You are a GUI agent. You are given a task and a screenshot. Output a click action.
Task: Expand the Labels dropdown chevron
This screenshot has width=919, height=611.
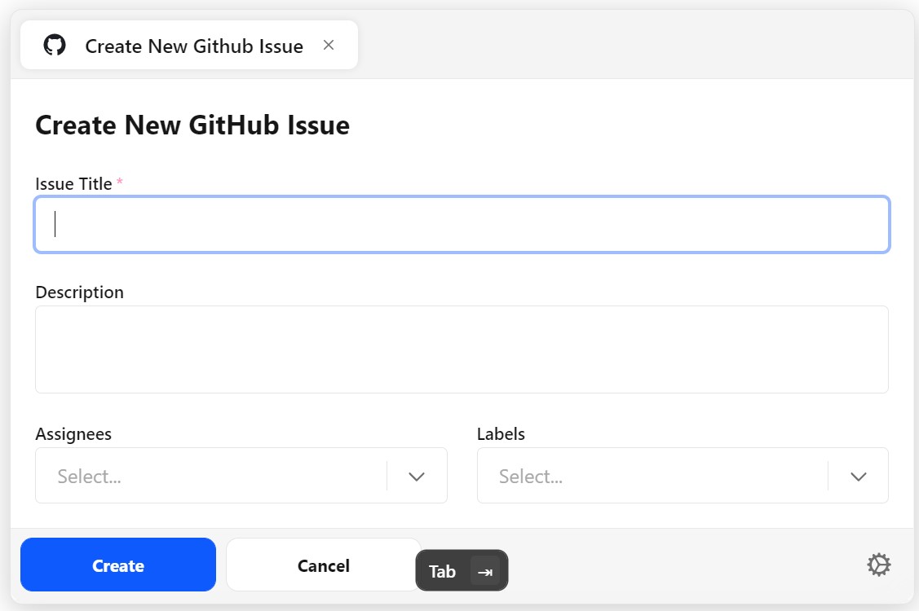tap(858, 476)
